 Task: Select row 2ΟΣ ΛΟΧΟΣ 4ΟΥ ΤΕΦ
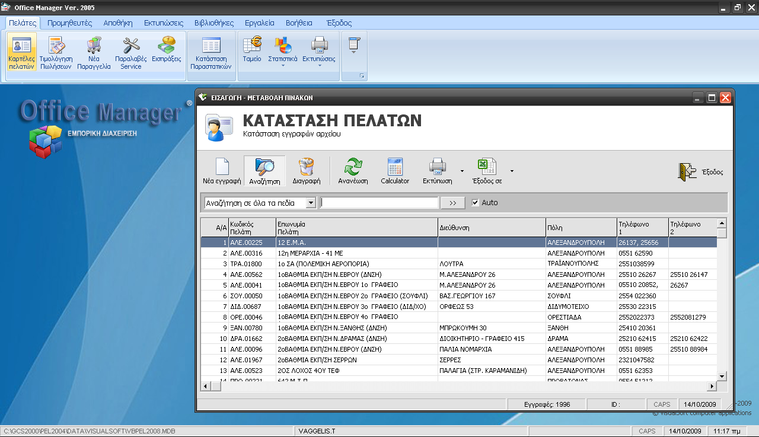pyautogui.click(x=458, y=371)
